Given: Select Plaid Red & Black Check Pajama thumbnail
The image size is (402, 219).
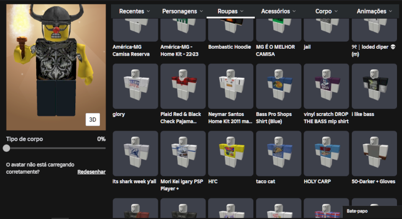Looking at the screenshot, I should [x=183, y=86].
